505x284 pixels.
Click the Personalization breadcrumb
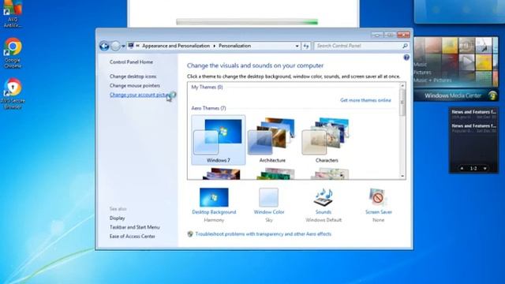click(x=235, y=46)
